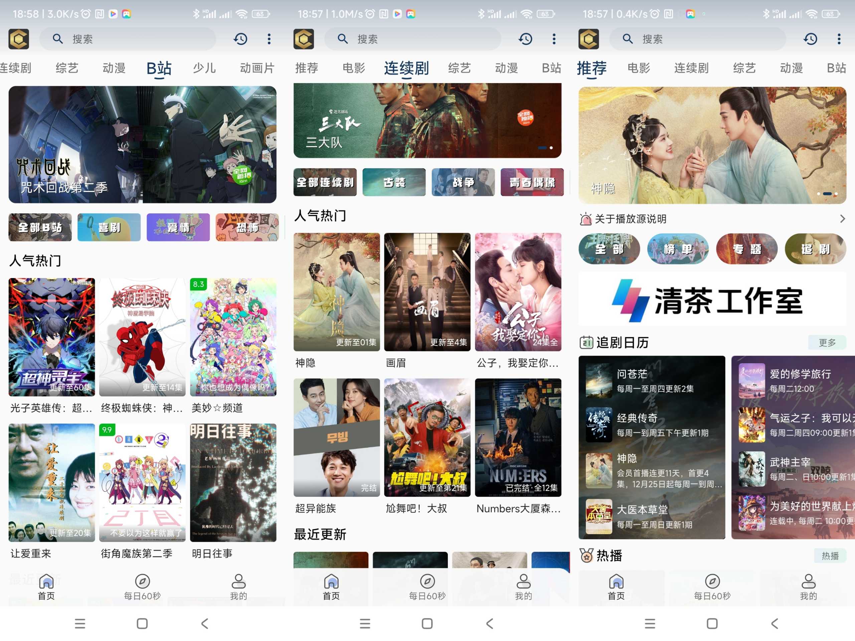Open 爱的修学旅行 schedule entry
The image size is (855, 641).
[x=796, y=381]
